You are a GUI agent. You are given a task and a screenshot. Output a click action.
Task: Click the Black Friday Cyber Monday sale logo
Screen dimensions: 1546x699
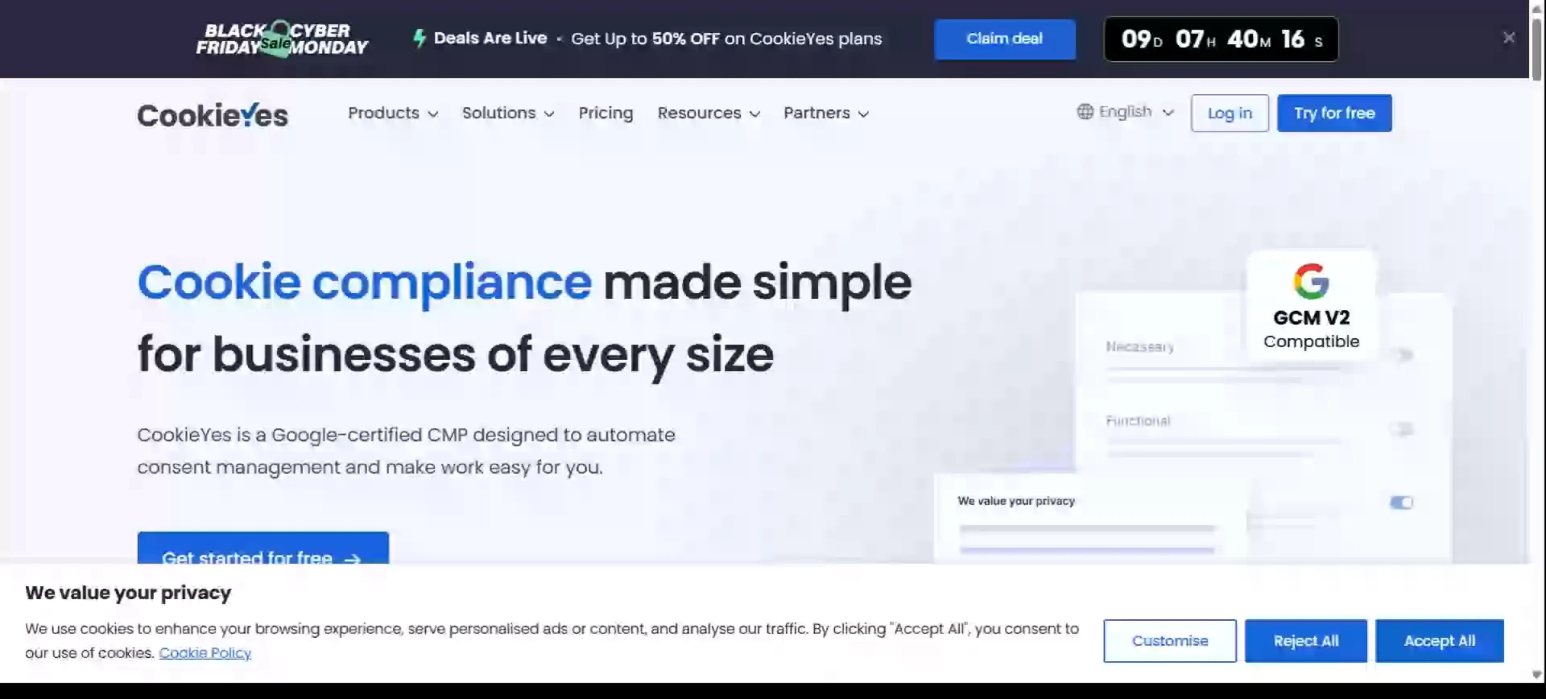click(282, 39)
